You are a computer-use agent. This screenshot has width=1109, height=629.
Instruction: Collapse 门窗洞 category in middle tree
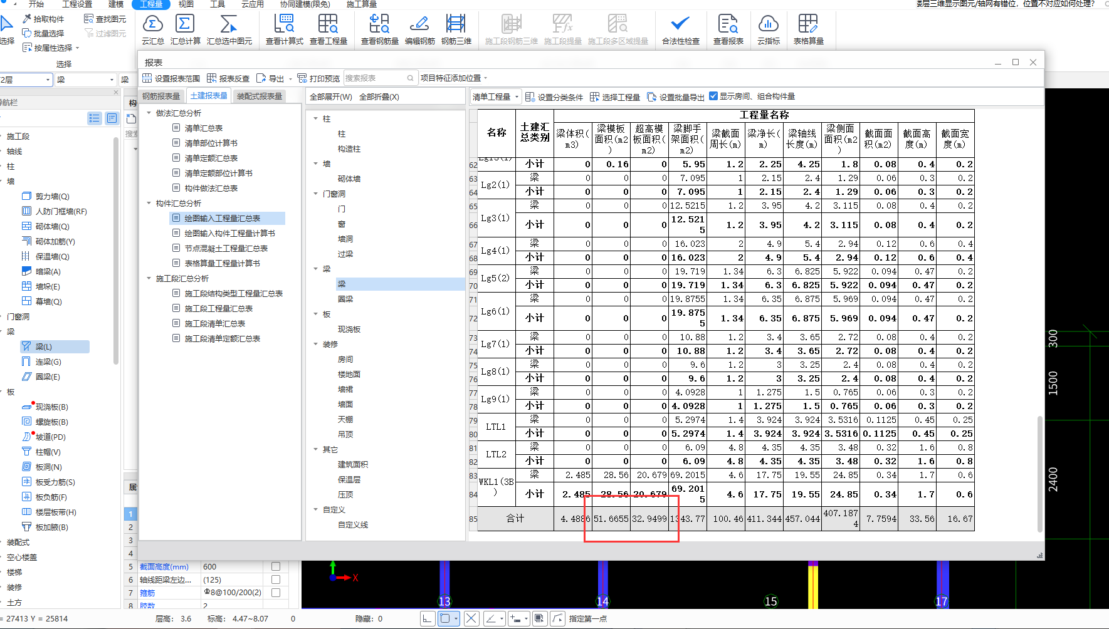coord(316,194)
